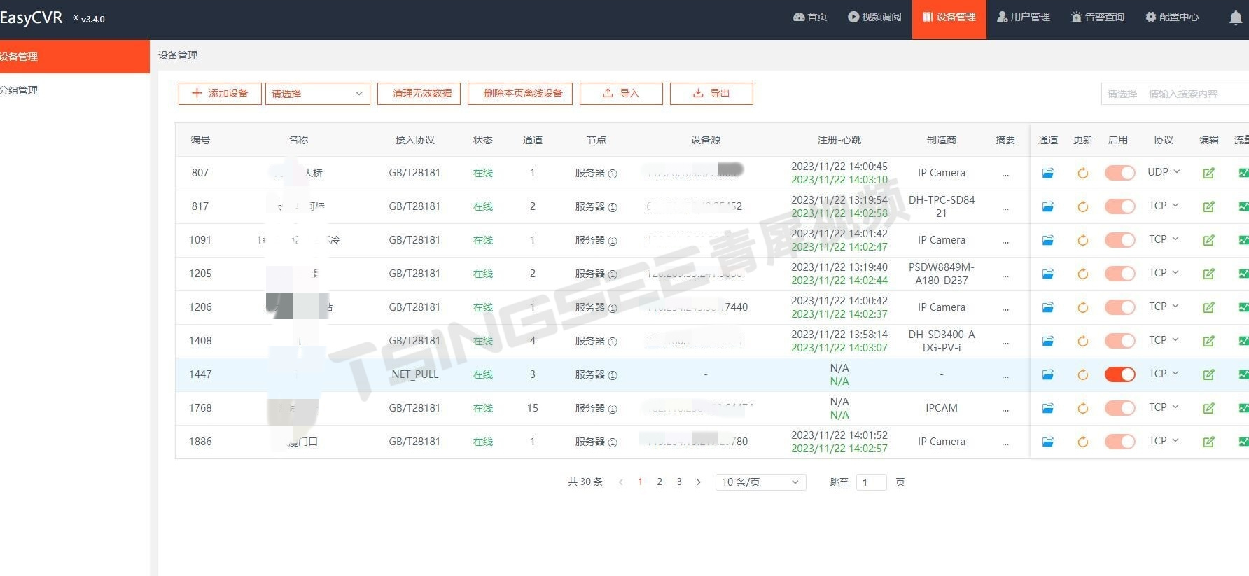
Task: Select 分组管理 in the sidebar
Action: 75,90
